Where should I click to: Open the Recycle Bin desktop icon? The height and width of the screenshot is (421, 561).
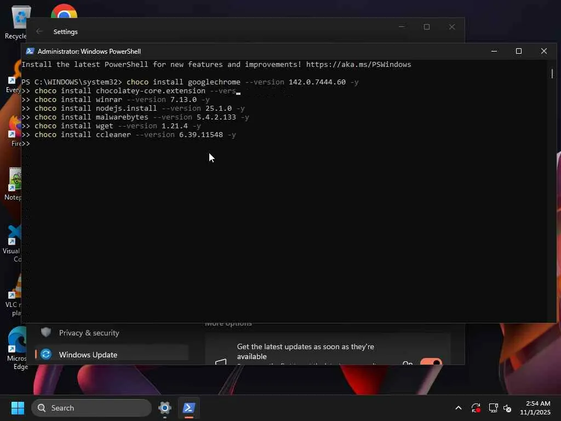tap(16, 21)
